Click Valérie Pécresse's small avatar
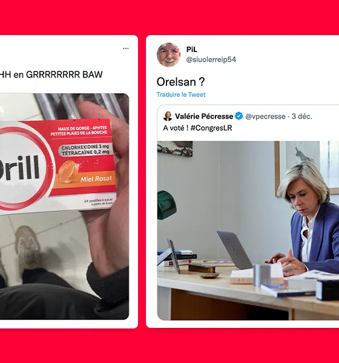 (168, 116)
